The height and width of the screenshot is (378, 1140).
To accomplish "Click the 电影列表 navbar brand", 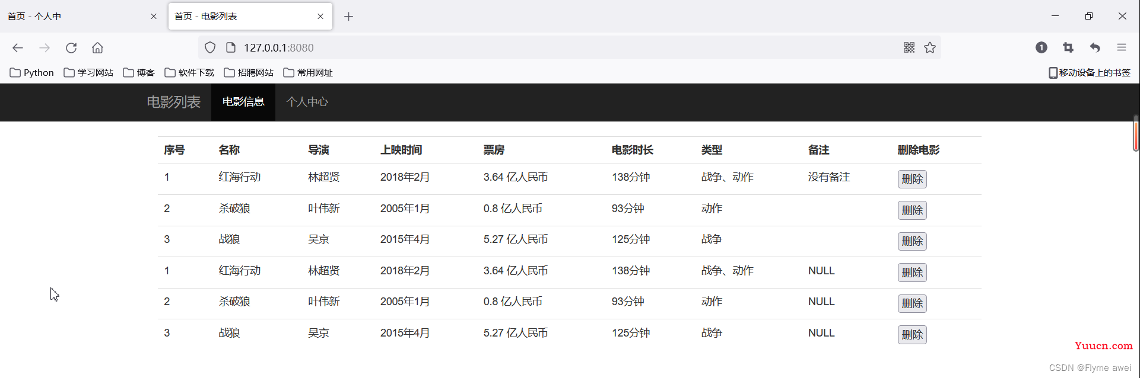I will pos(174,102).
